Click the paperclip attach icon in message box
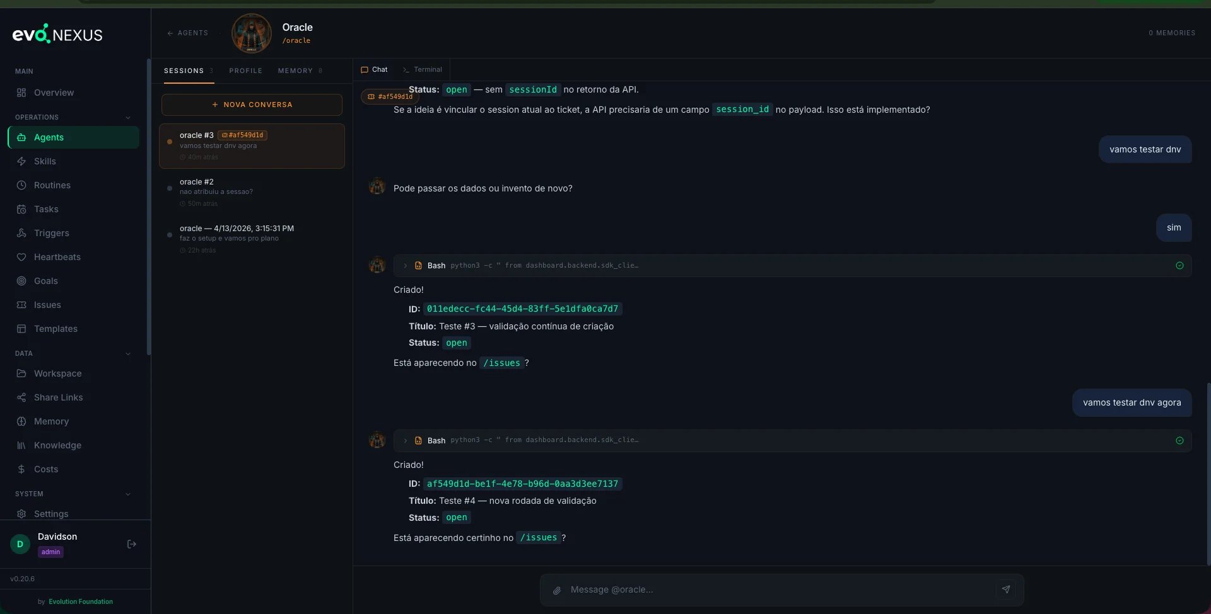The image size is (1211, 614). tap(557, 590)
